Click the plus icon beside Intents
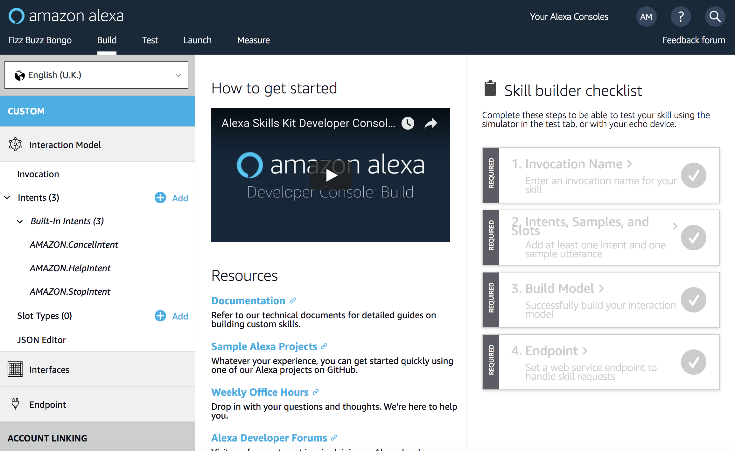Viewport: 735px width, 451px height. click(x=160, y=198)
